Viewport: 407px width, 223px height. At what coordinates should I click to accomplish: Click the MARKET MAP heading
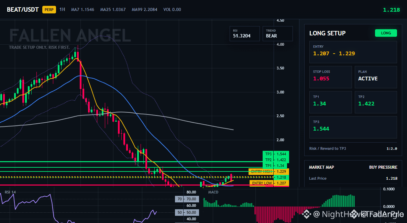pos(321,167)
